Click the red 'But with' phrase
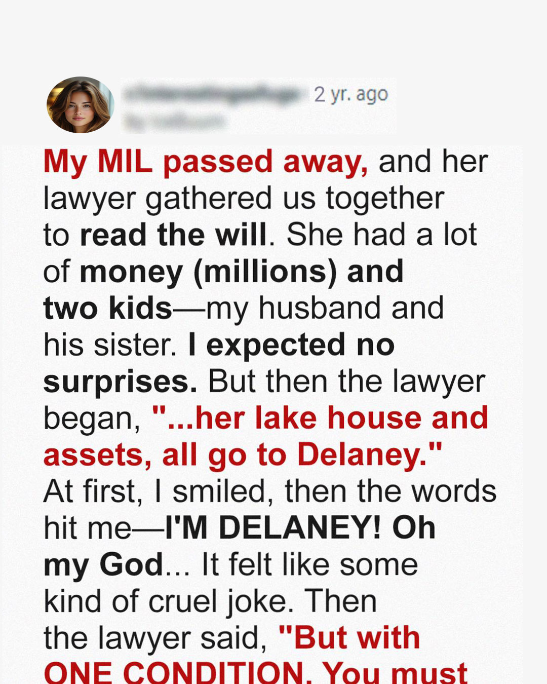Screen dimensions: 547x684 (349, 637)
